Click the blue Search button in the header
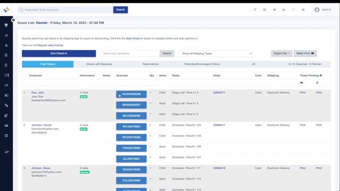 click(121, 10)
